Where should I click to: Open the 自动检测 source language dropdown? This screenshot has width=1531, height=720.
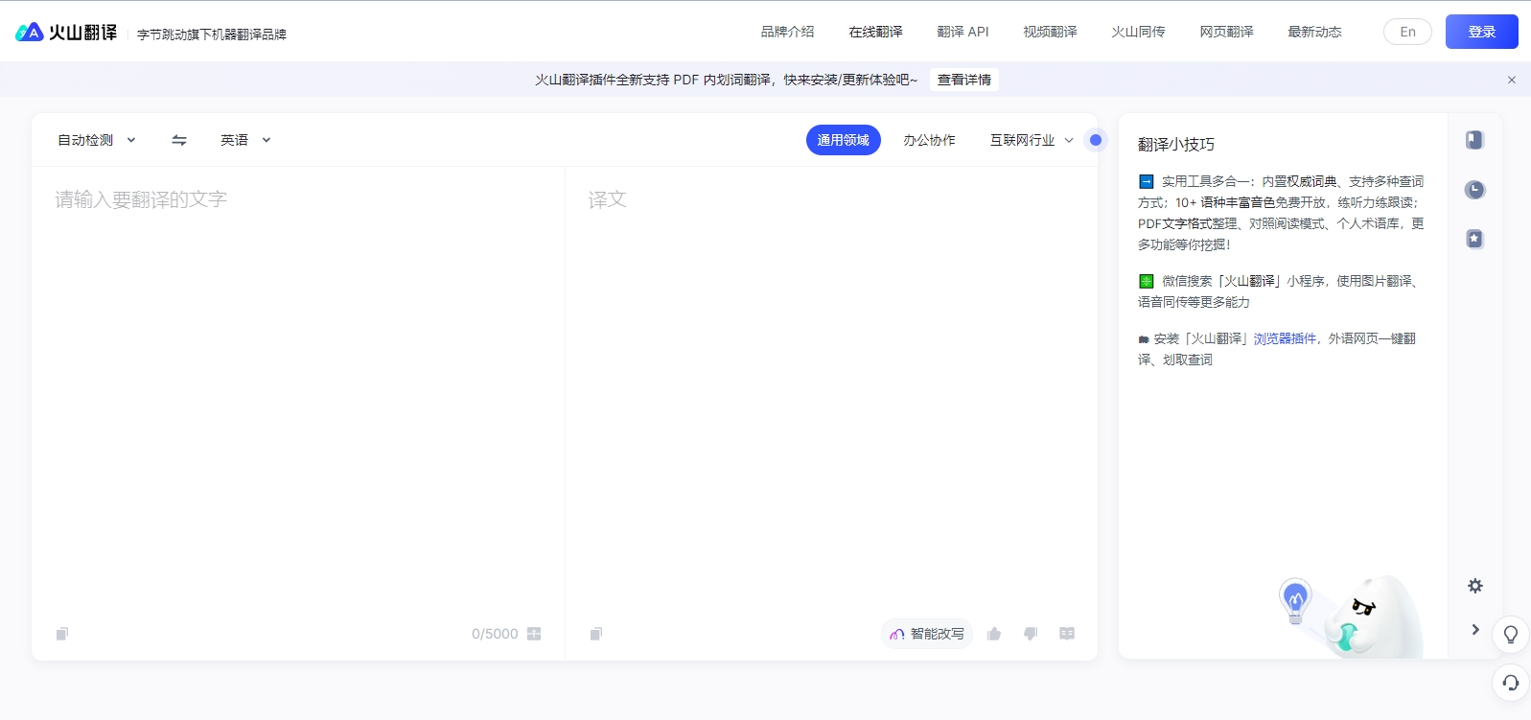coord(97,140)
